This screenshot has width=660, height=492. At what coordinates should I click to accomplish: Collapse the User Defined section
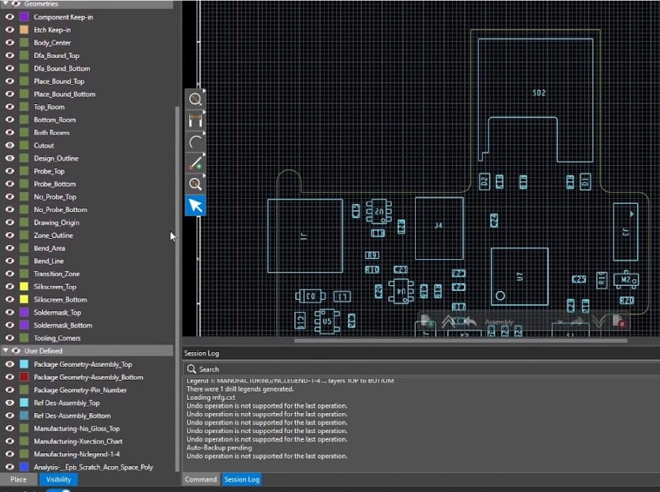click(5, 351)
